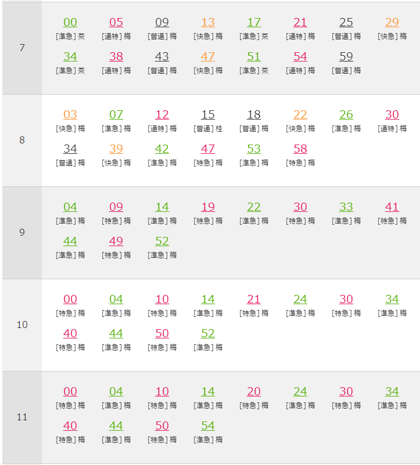Click the 10:52 green departure time

[x=208, y=334]
